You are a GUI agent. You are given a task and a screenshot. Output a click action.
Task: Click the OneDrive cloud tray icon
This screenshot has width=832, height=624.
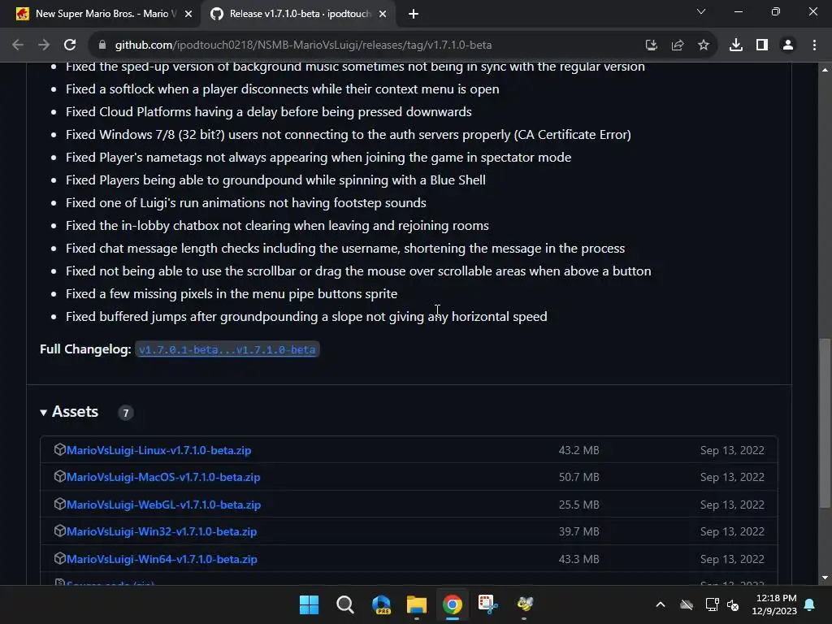click(x=687, y=604)
